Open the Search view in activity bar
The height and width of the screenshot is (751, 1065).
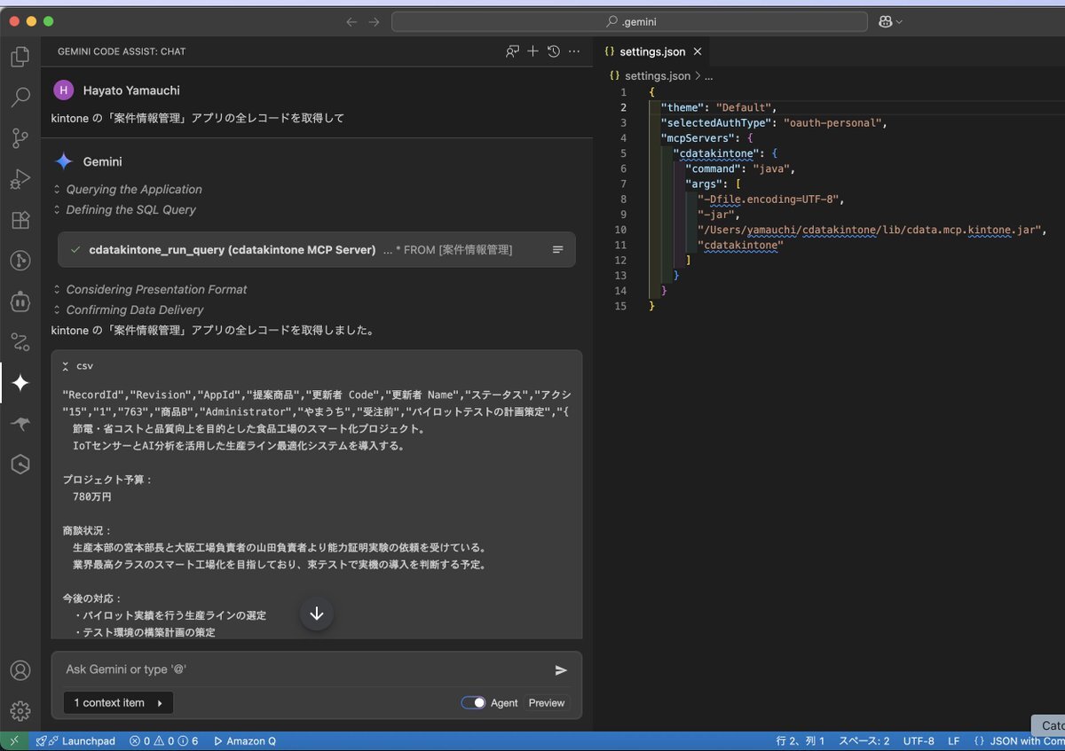20,98
